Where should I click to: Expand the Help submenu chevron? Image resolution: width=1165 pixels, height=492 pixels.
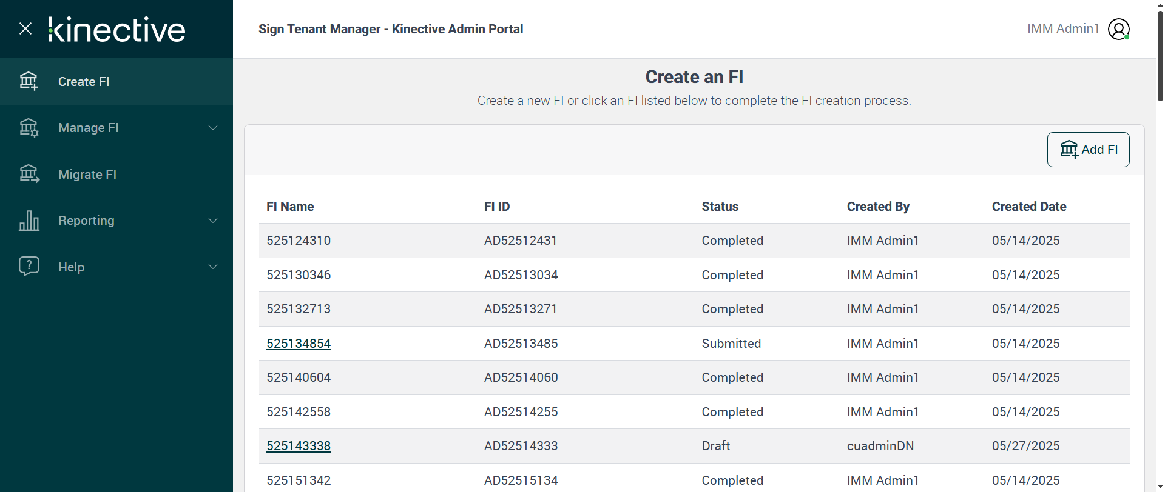[213, 267]
